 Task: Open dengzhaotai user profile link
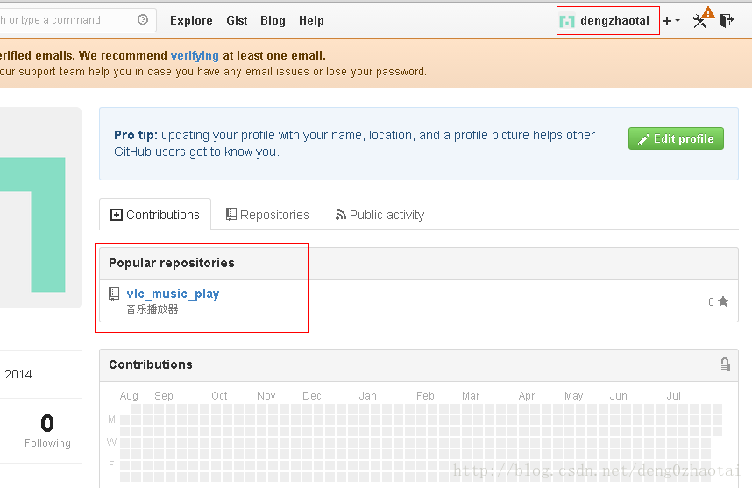[x=614, y=21]
